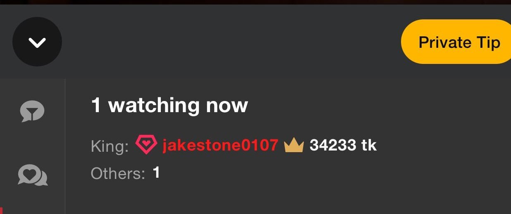Select the red-highlighted sidebar tab at bottom
Viewport: 511px width, 214px height.
click(1, 211)
